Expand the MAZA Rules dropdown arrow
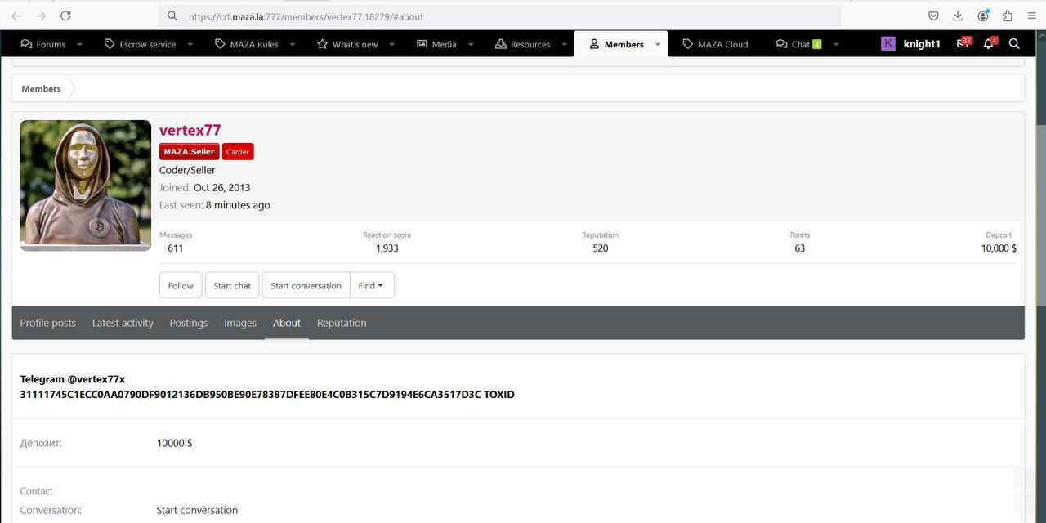This screenshot has width=1046, height=523. pyautogui.click(x=292, y=44)
